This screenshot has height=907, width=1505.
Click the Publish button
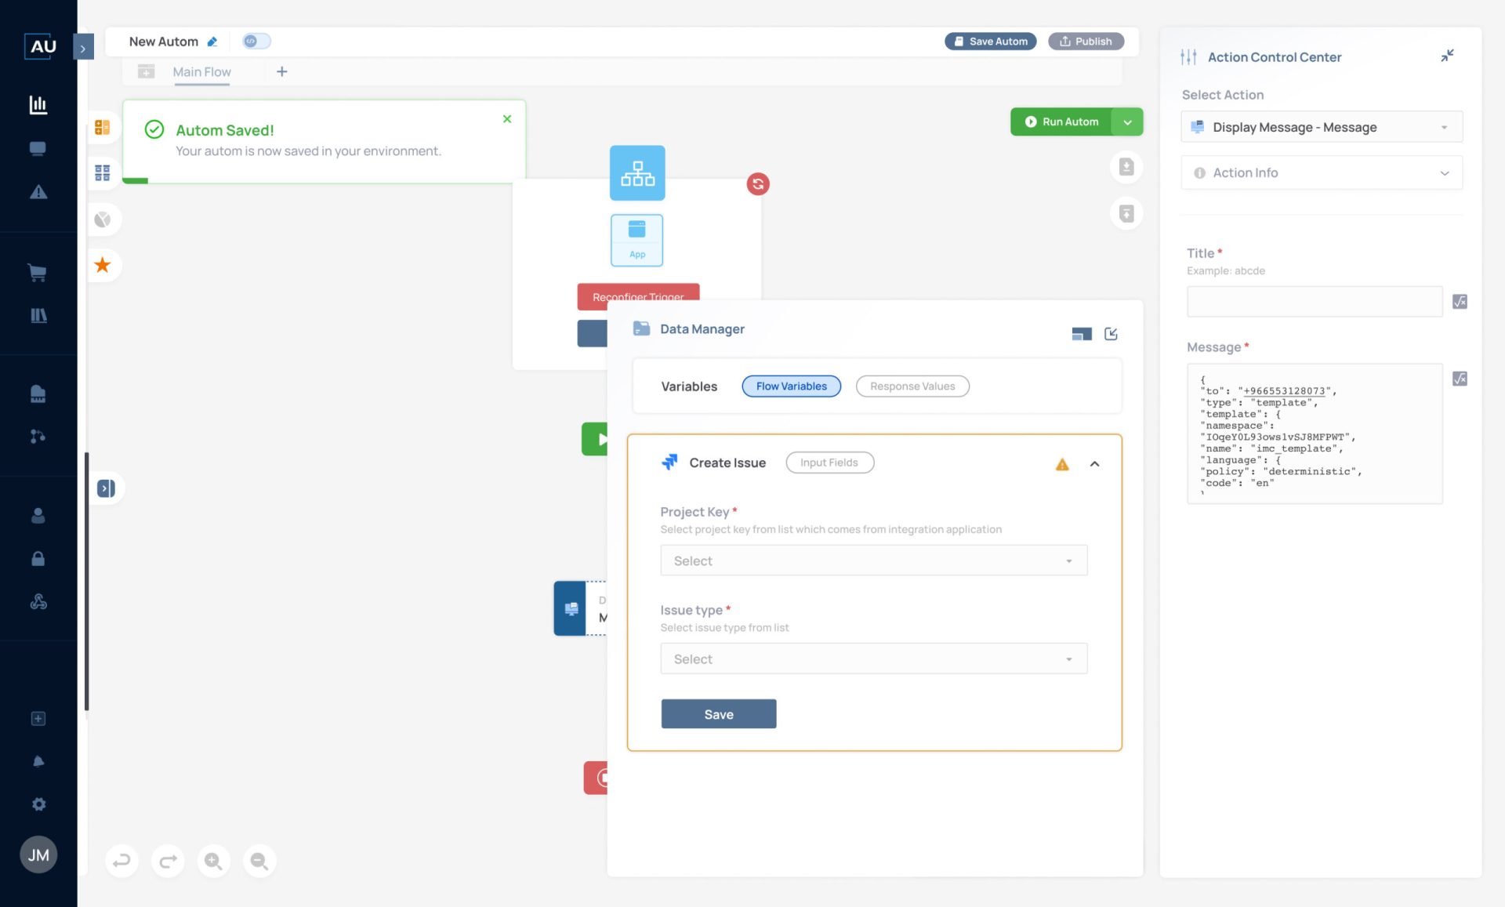(1086, 41)
